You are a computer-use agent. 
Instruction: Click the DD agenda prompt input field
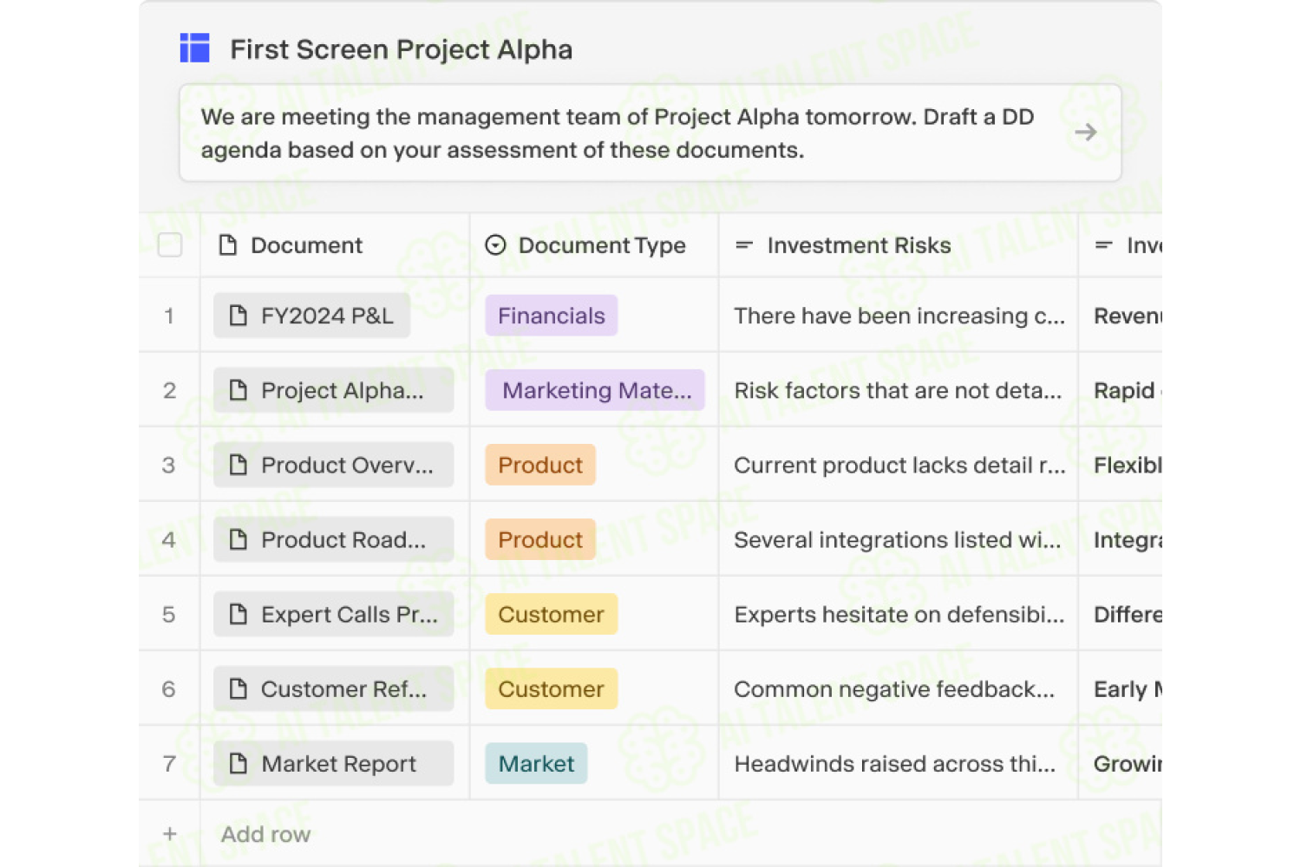(x=650, y=133)
